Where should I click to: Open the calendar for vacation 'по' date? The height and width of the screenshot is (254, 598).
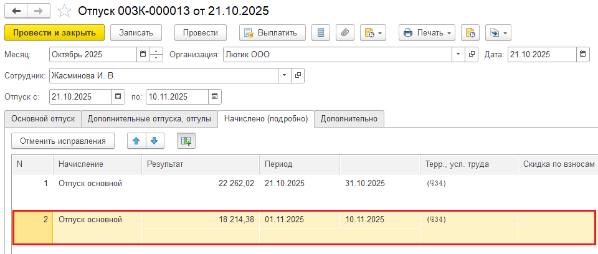pyautogui.click(x=215, y=97)
